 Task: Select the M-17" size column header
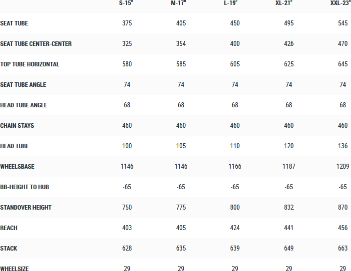click(180, 3)
